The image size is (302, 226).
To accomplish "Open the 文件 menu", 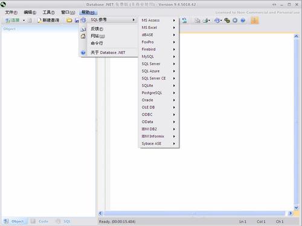I will point(11,13).
